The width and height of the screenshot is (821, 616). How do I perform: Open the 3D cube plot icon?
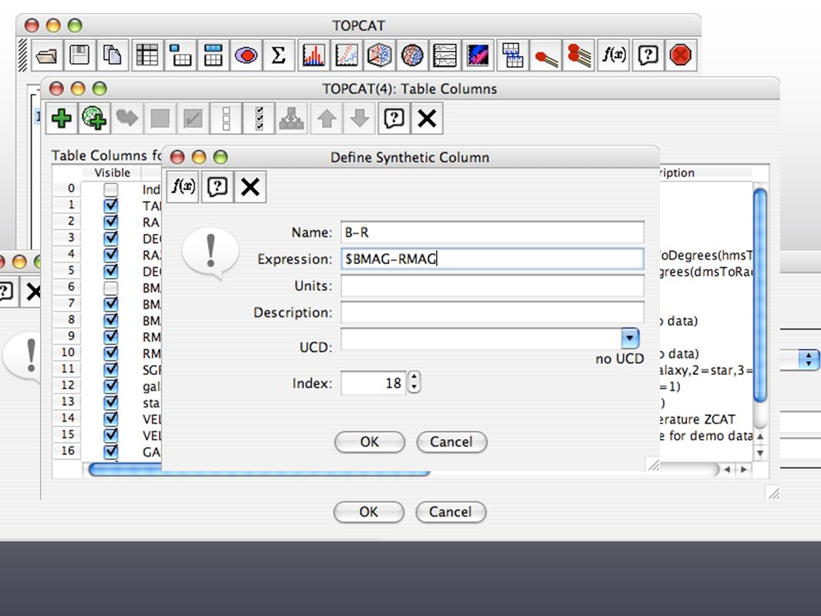[x=379, y=55]
